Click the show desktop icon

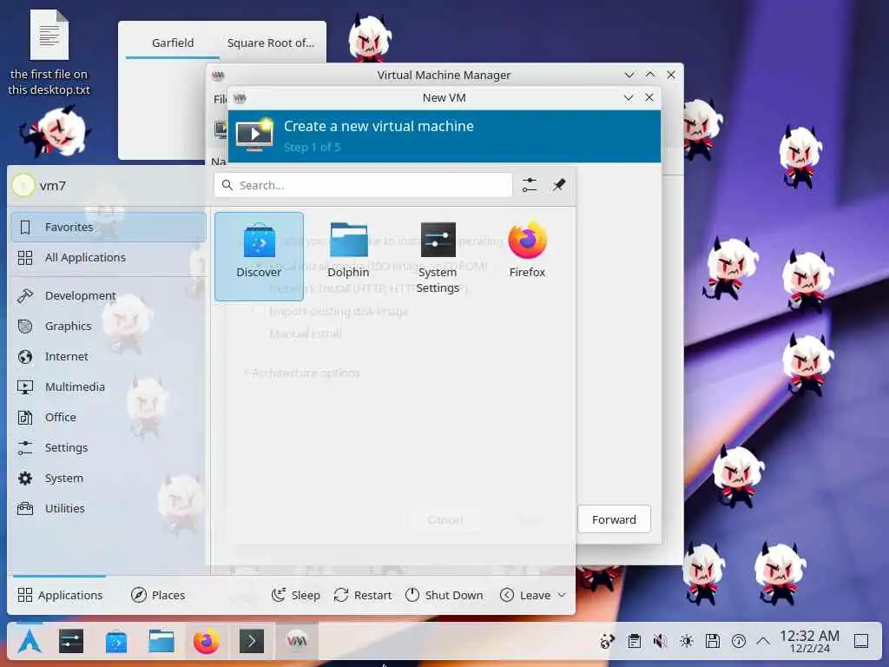861,642
